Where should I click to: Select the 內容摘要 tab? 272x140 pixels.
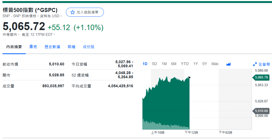(14, 47)
